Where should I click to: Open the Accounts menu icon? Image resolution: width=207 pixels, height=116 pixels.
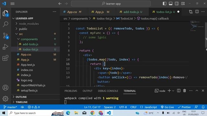pos(5,88)
